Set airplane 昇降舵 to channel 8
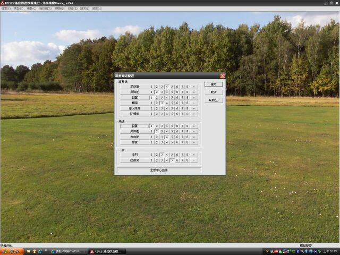 (188, 131)
